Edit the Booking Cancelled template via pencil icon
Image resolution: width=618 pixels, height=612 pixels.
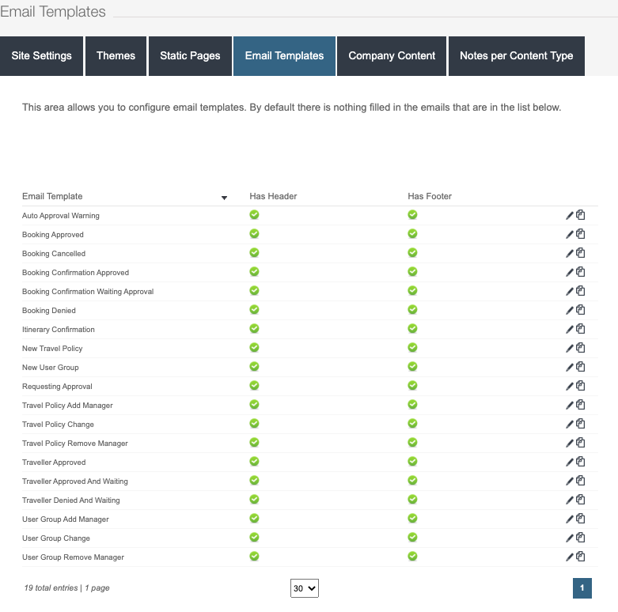[570, 253]
